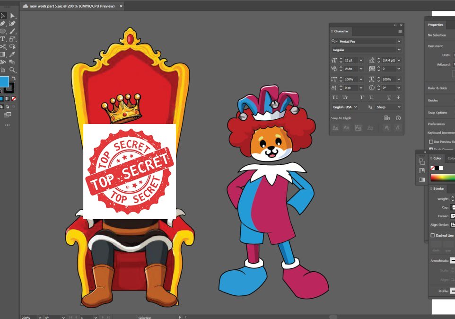Enable Draw Behind mode

click(x=7, y=107)
